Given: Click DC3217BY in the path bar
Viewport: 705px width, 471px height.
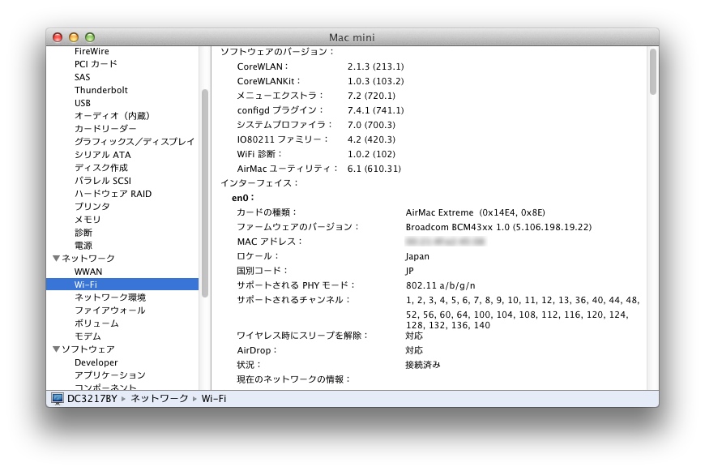Looking at the screenshot, I should click(92, 399).
